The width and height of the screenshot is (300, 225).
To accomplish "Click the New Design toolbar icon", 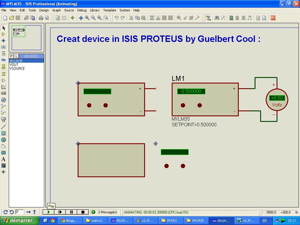I will click(5, 18).
